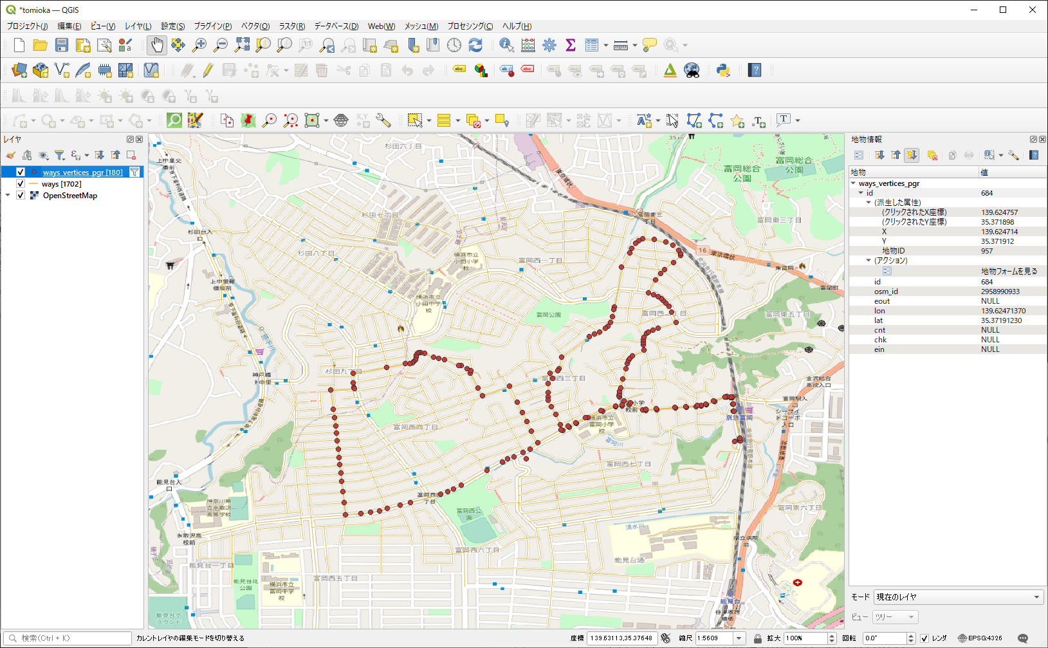
Task: Click the Identify Features tool icon
Action: pos(506,45)
